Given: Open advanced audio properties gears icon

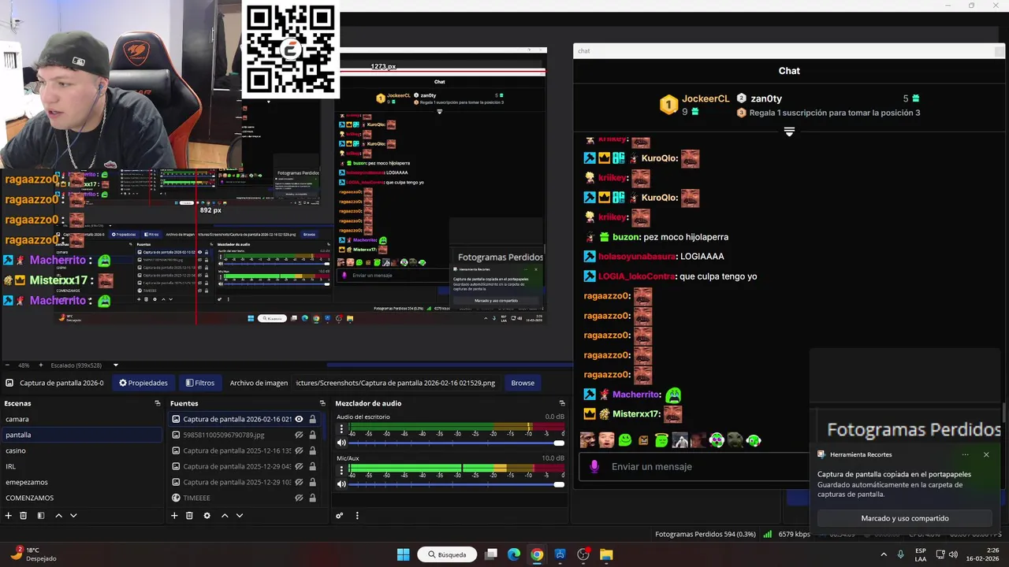Looking at the screenshot, I should pyautogui.click(x=340, y=516).
